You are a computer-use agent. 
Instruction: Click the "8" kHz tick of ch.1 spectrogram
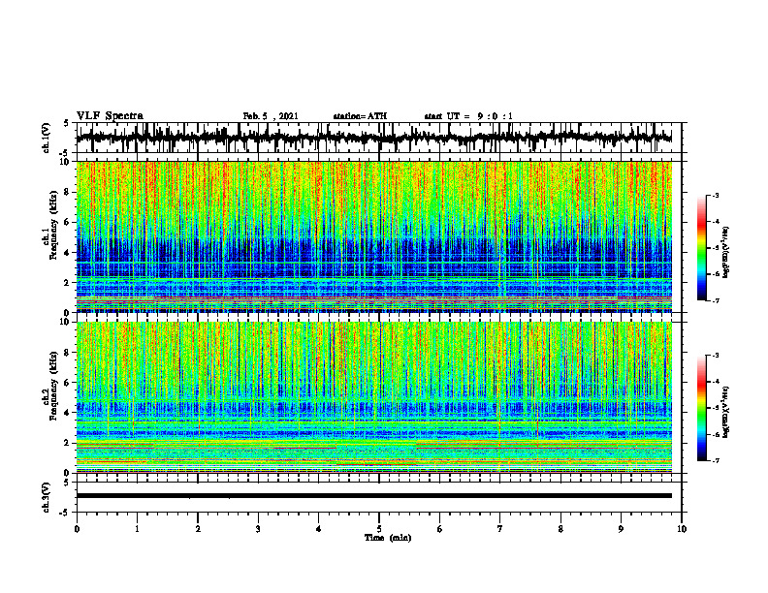(x=68, y=192)
